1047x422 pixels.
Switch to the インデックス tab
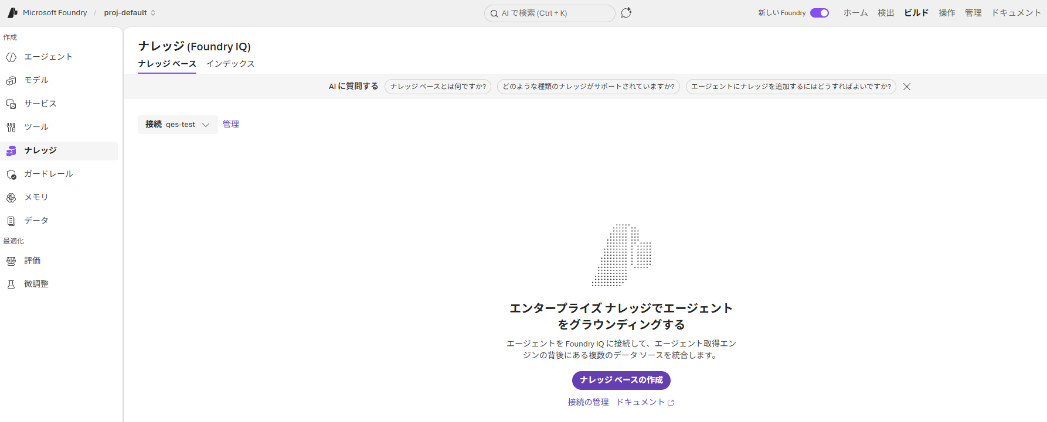(x=230, y=64)
